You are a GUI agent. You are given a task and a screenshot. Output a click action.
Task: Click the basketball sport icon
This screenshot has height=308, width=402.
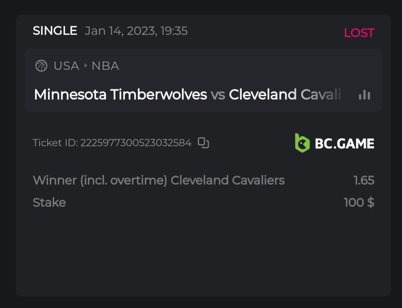(x=41, y=66)
